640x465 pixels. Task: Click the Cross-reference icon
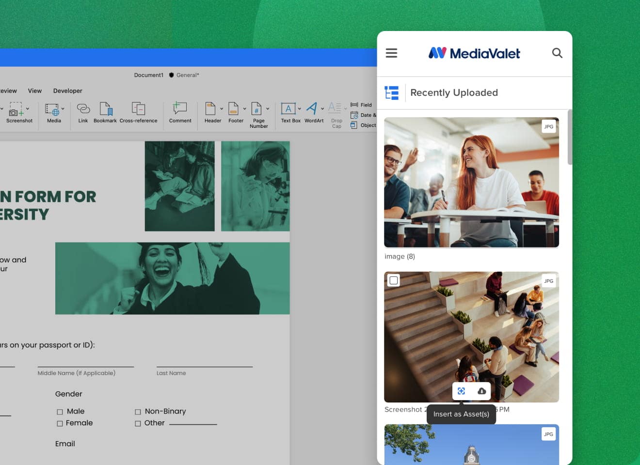click(138, 108)
